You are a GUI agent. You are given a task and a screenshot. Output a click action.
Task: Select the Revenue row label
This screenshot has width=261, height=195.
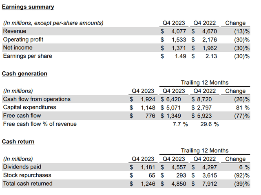coord(15,31)
